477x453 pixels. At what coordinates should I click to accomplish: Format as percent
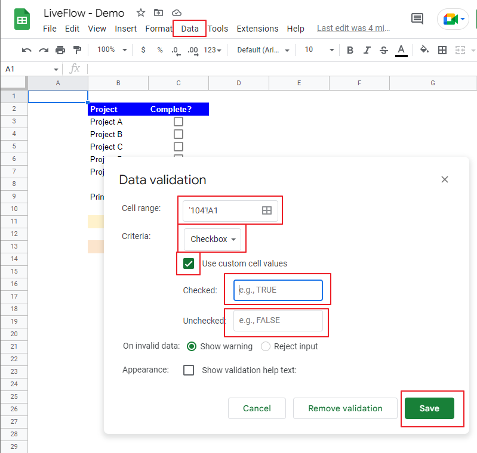[160, 50]
